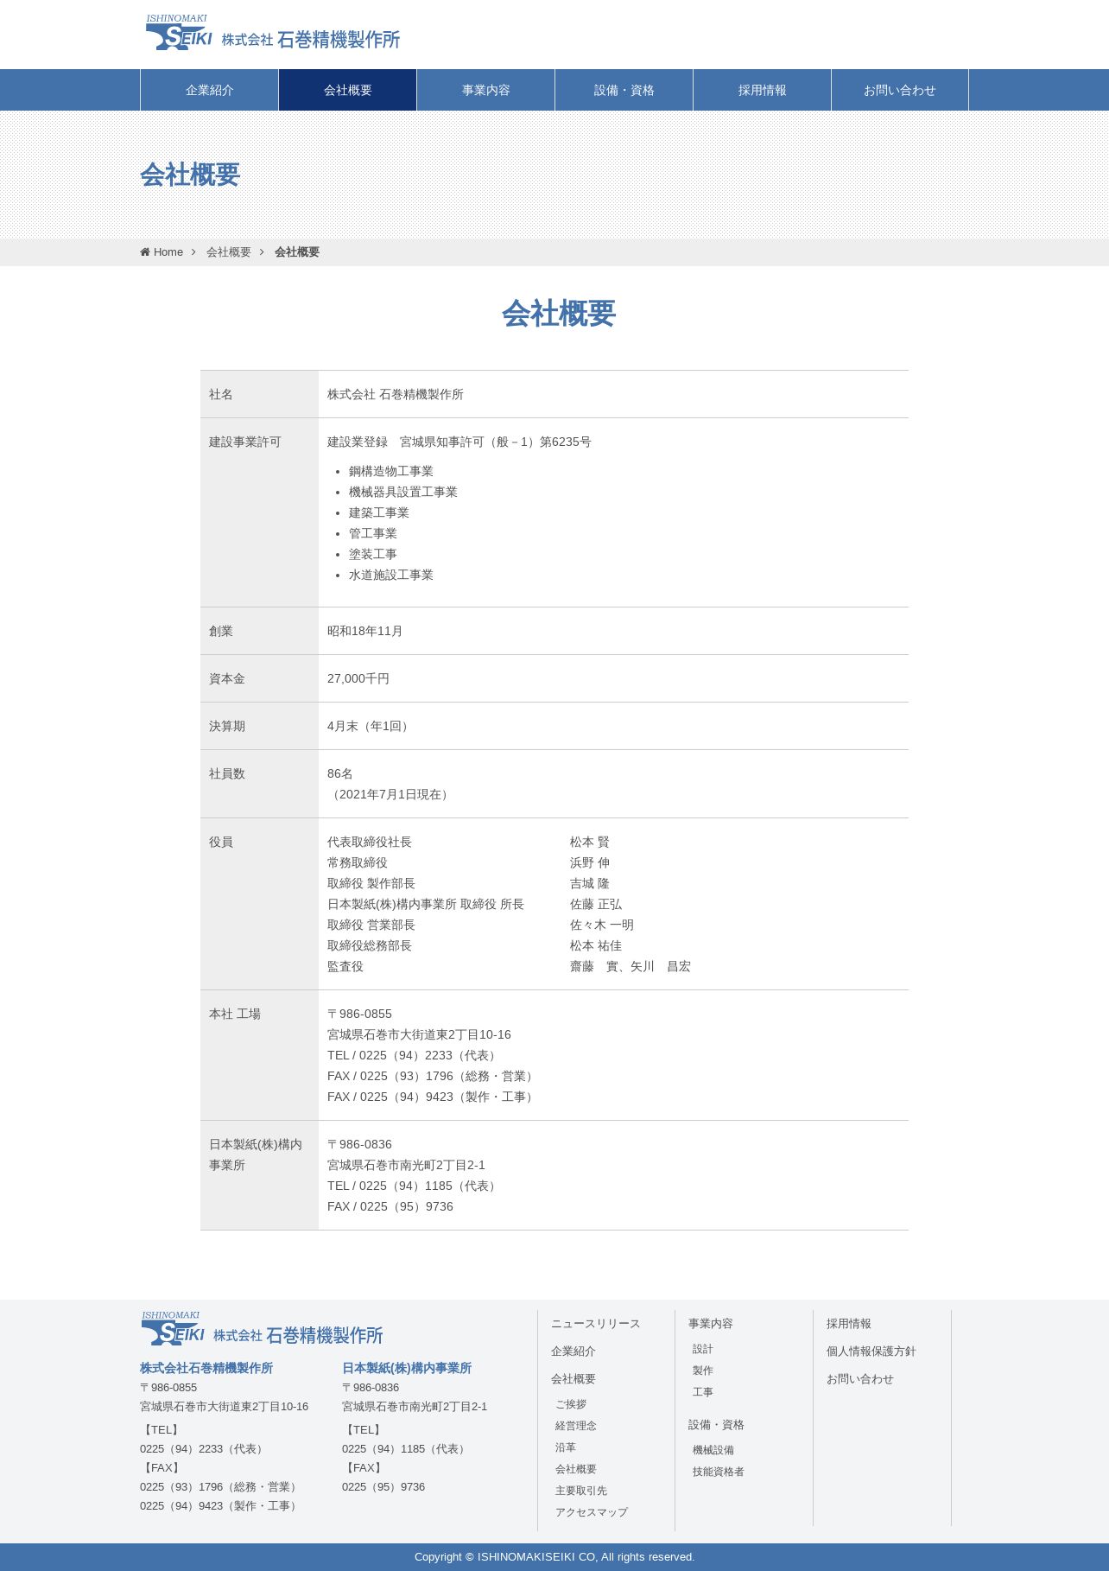Select the 会社概要 navigation tab
This screenshot has height=1571, width=1109.
[348, 90]
